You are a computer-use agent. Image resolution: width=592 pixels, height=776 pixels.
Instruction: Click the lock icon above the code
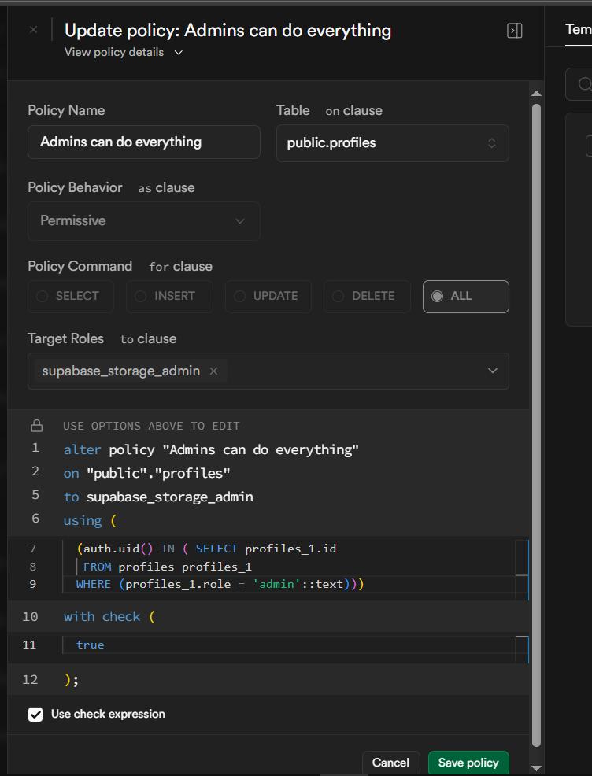click(x=36, y=426)
